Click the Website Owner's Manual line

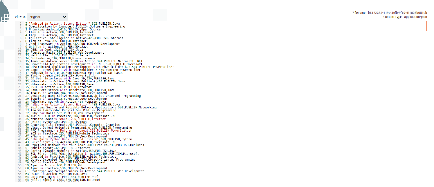pos(65,119)
